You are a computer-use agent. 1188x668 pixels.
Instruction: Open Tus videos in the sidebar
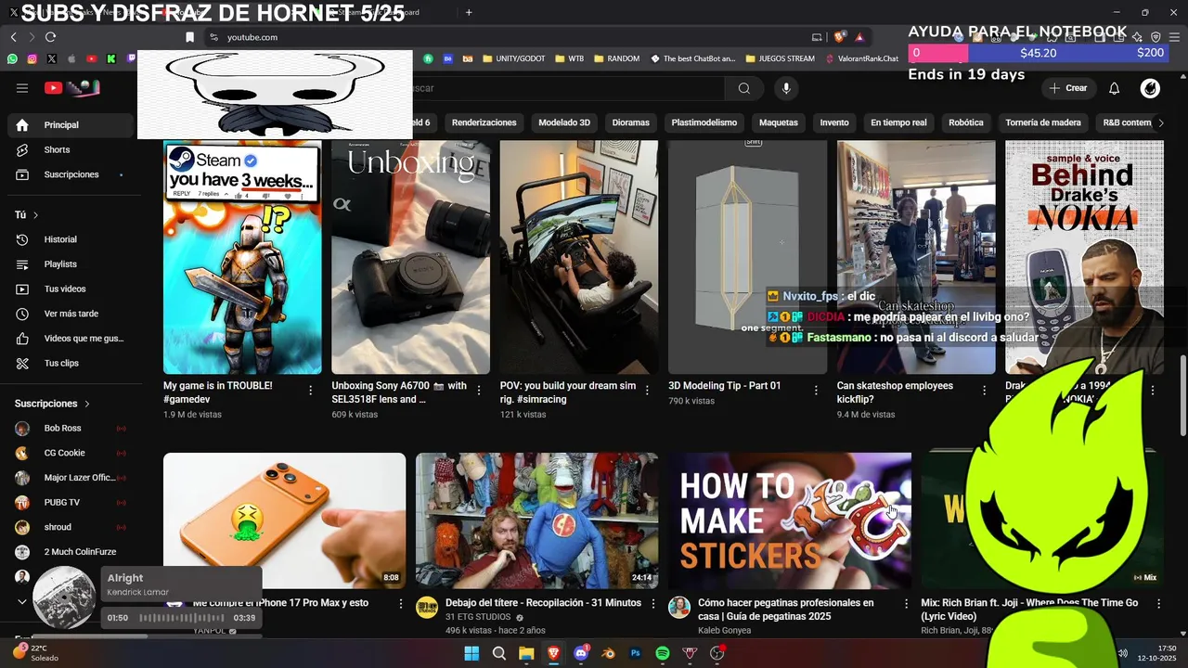(x=71, y=289)
